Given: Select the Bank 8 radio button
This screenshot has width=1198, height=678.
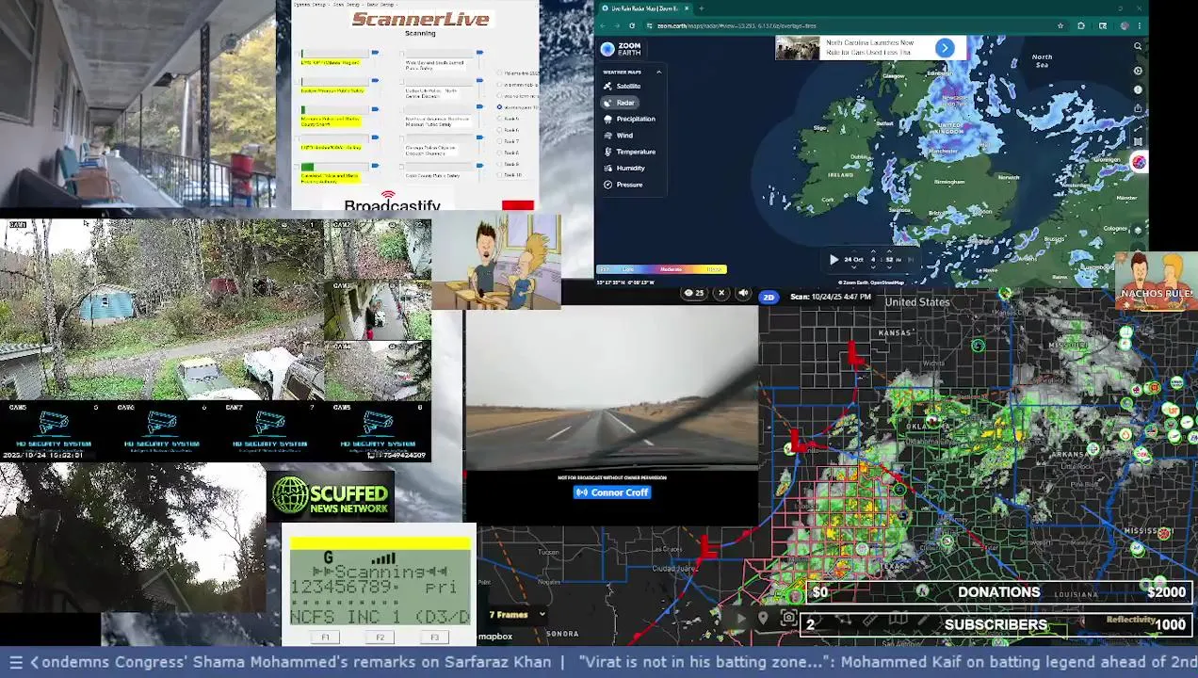Looking at the screenshot, I should [500, 153].
